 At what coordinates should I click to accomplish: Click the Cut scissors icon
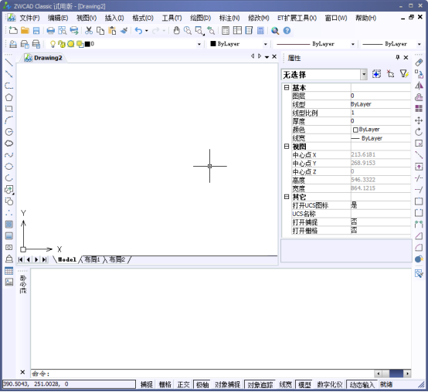tap(89, 31)
